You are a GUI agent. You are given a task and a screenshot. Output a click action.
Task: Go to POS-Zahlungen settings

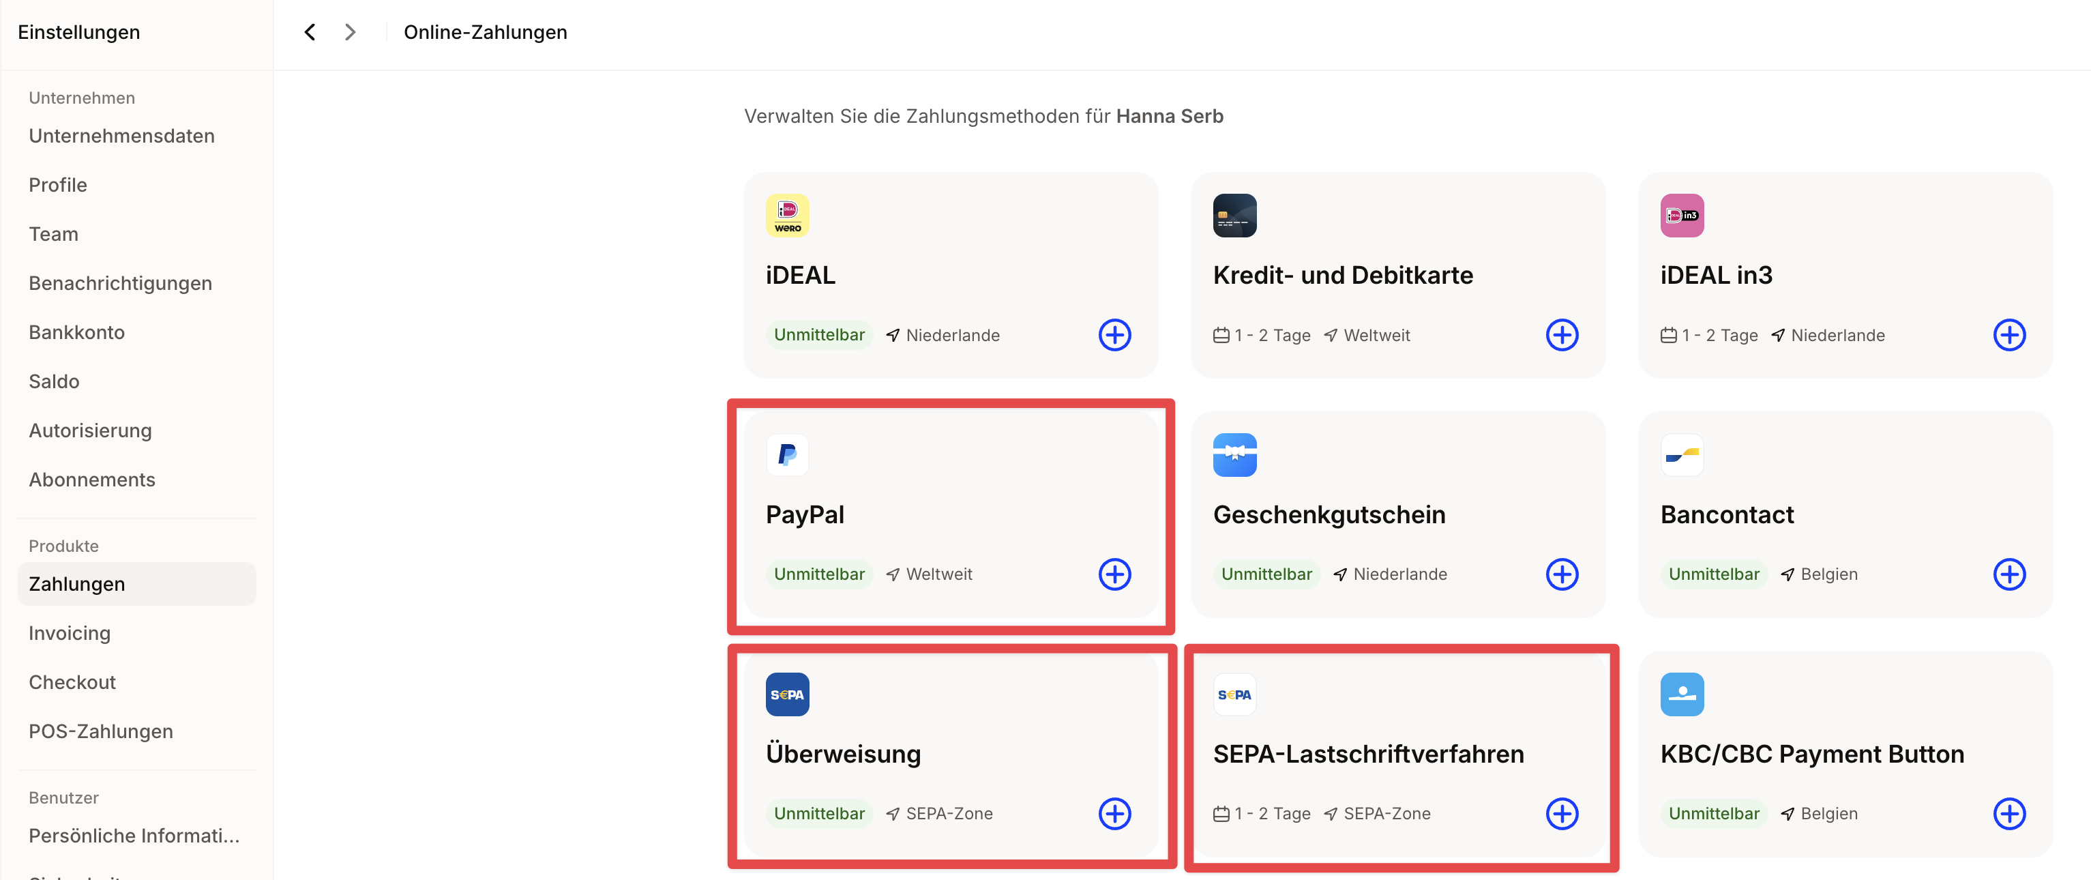(101, 731)
